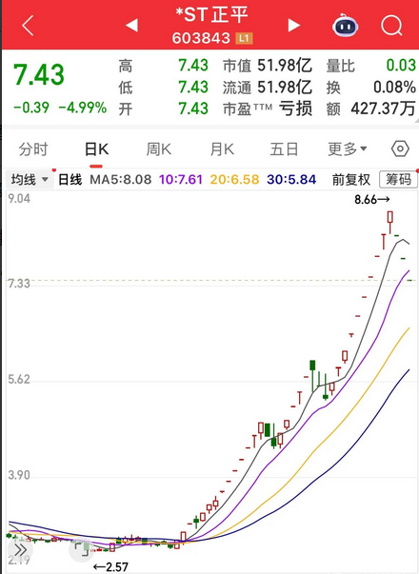
Task: Select the 日K tab
Action: tap(96, 149)
